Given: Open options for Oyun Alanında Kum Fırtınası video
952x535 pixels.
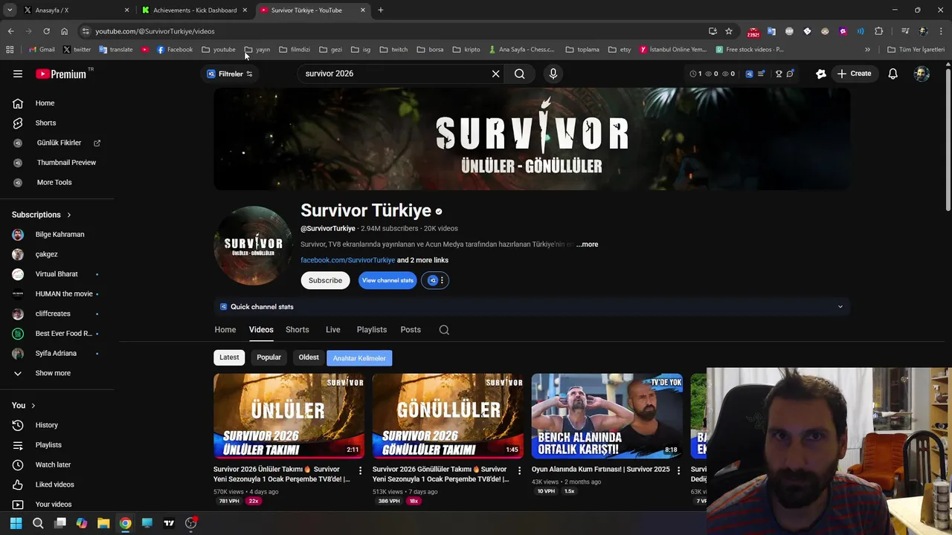Looking at the screenshot, I should pyautogui.click(x=678, y=470).
